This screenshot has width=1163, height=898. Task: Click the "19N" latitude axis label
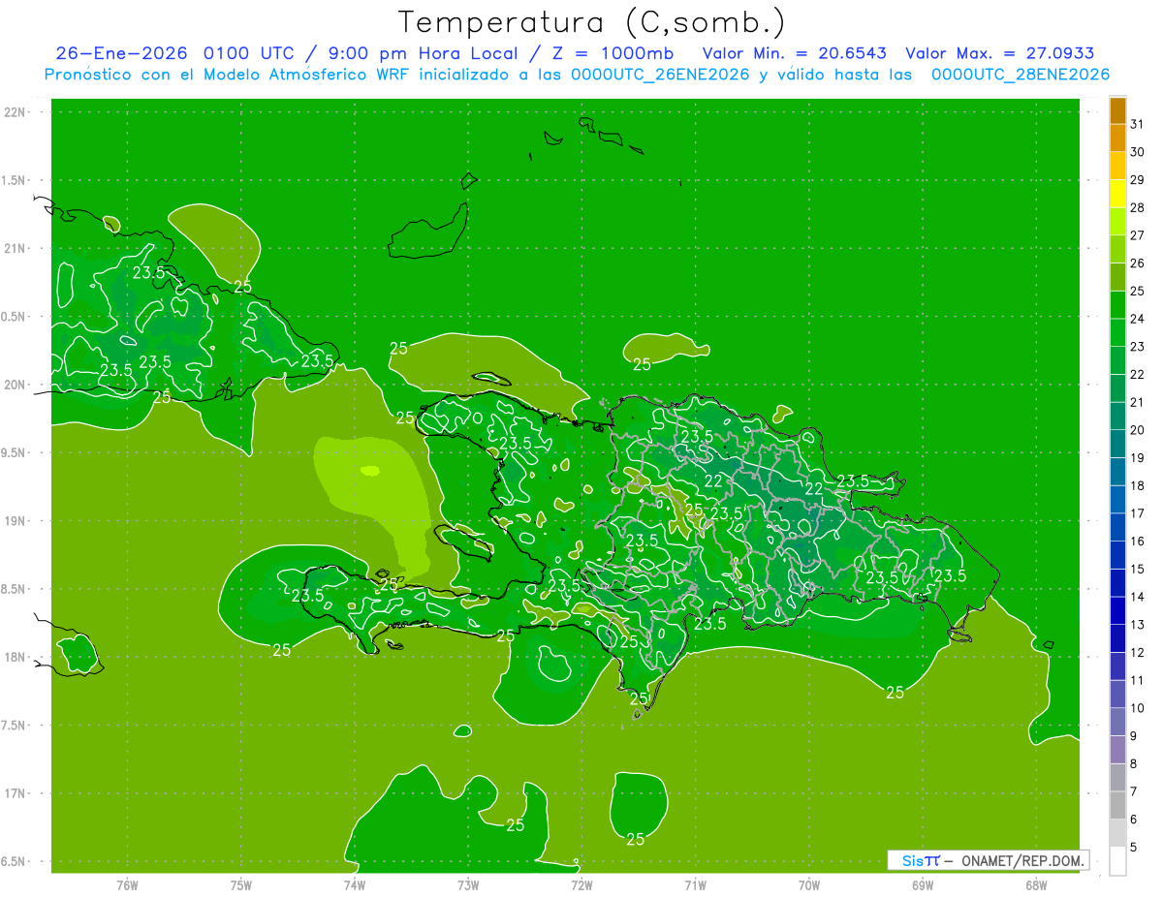[14, 521]
